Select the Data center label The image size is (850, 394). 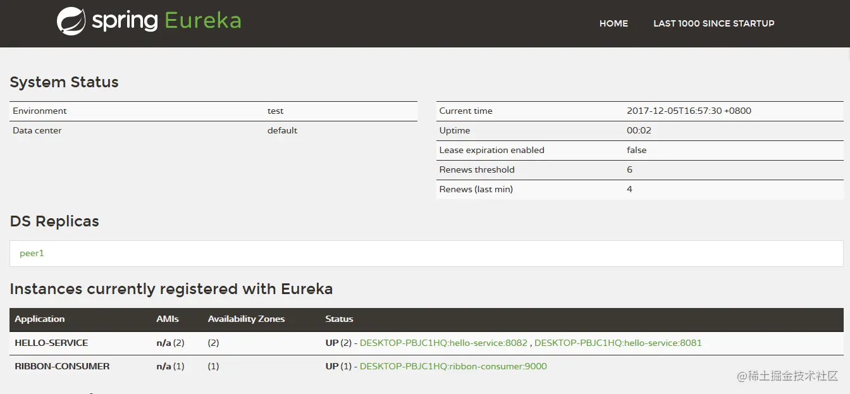click(x=37, y=130)
